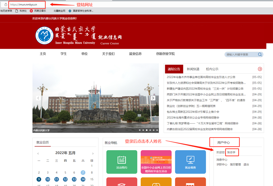Open the green 活动预约 tile
The height and width of the screenshot is (186, 273).
click(122, 162)
